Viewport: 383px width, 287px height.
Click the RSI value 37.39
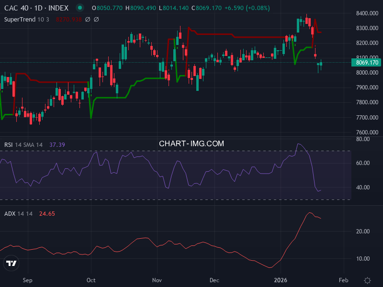56,144
